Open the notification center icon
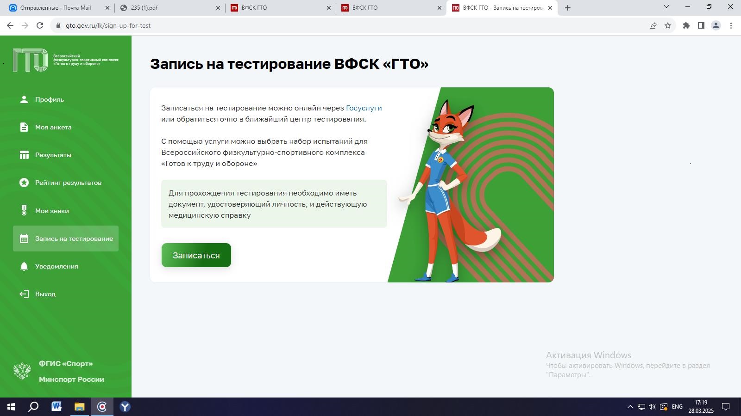Image resolution: width=741 pixels, height=416 pixels. [726, 407]
